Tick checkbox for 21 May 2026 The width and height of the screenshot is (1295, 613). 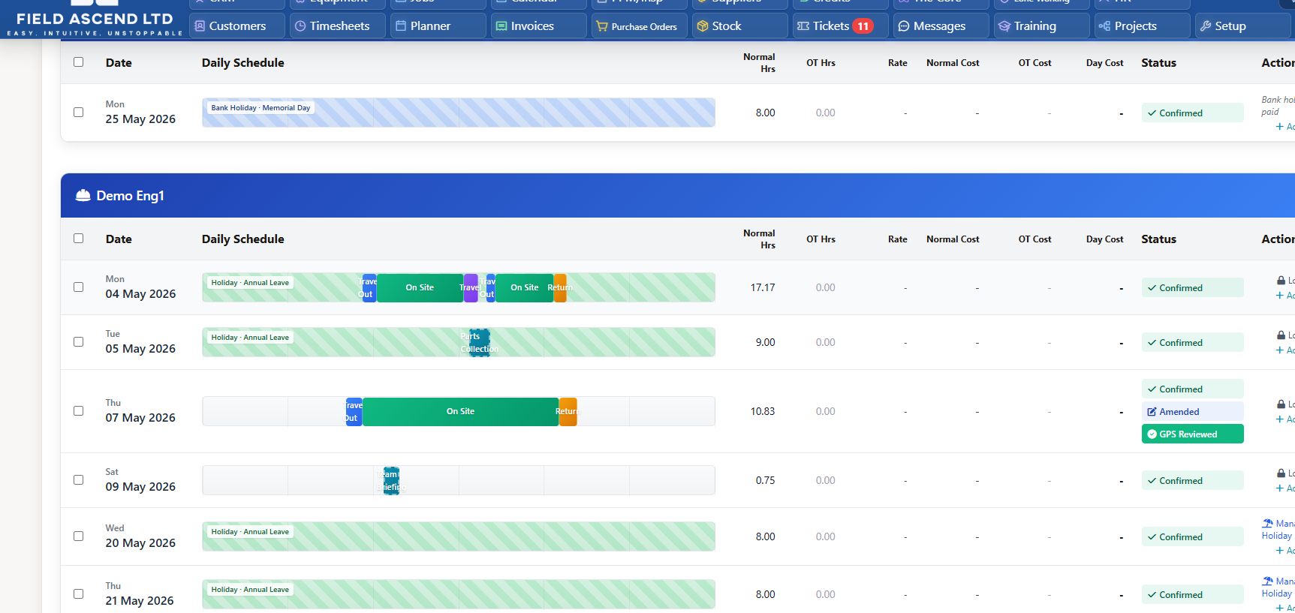click(x=79, y=594)
